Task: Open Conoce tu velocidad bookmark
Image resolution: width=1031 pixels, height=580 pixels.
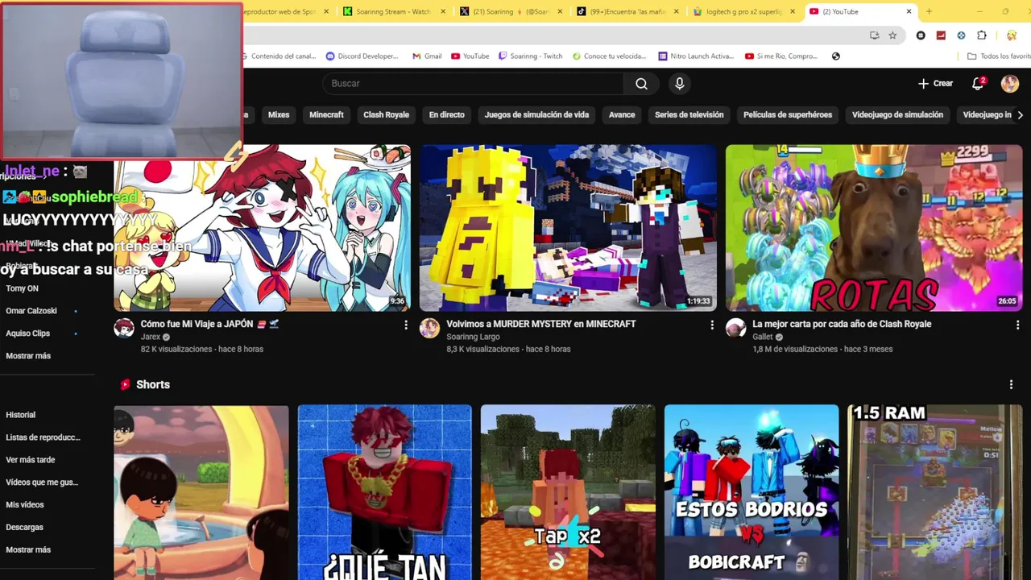Action: [609, 56]
